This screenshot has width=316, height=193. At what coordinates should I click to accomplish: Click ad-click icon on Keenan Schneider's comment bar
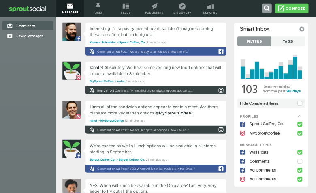(92, 51)
